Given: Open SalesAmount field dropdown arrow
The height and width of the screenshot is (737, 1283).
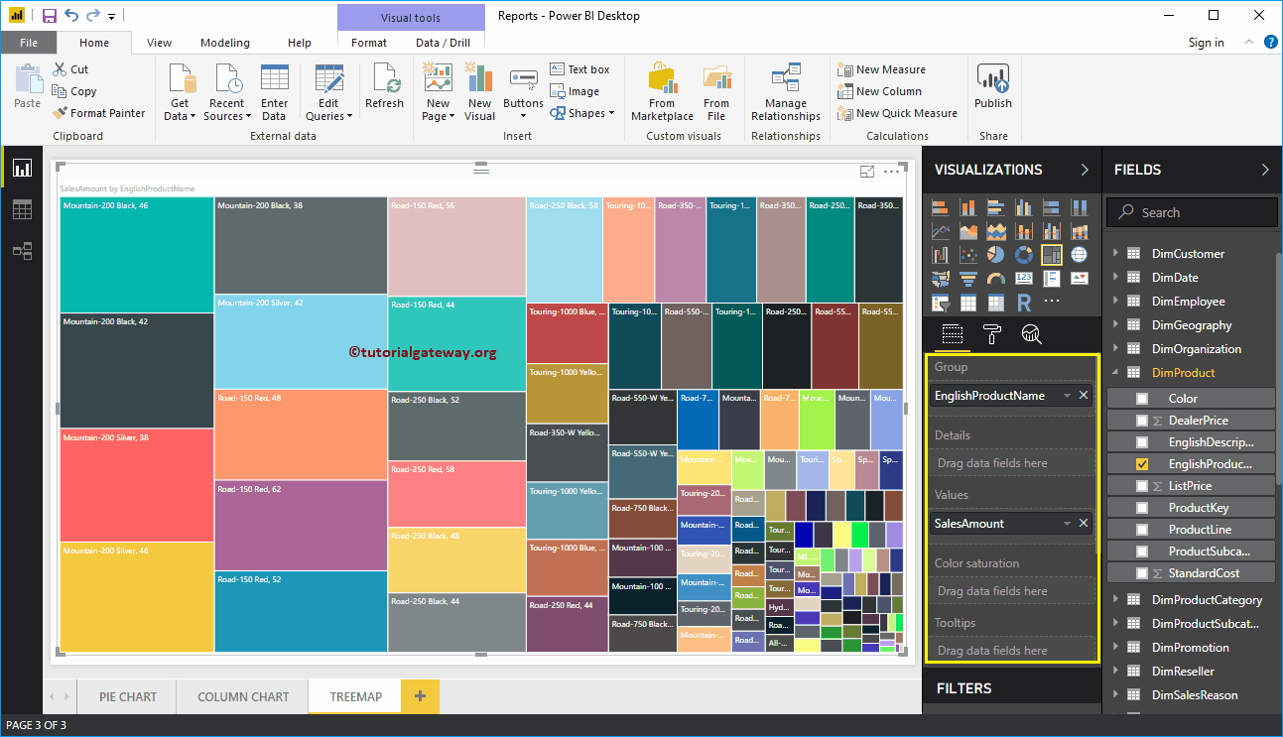Looking at the screenshot, I should pos(1067,524).
